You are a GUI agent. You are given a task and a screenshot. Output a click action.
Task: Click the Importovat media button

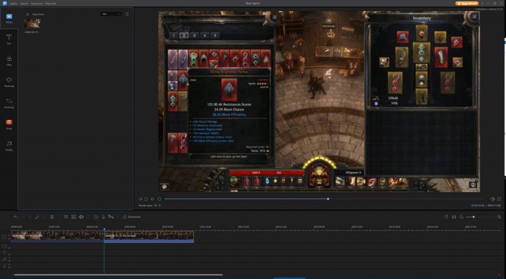[35, 14]
